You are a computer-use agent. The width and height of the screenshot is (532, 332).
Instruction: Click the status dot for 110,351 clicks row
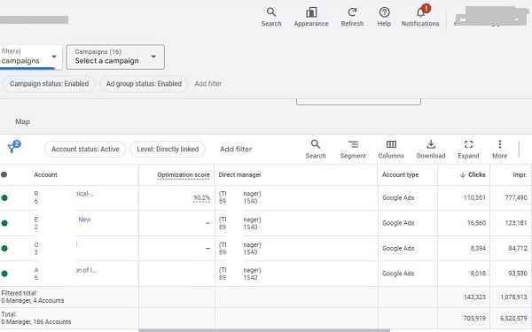tap(4, 197)
